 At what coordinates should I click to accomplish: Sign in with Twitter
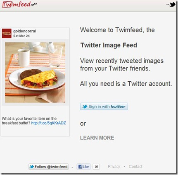(x=104, y=107)
